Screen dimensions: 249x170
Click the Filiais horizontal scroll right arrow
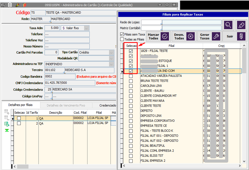240,166
